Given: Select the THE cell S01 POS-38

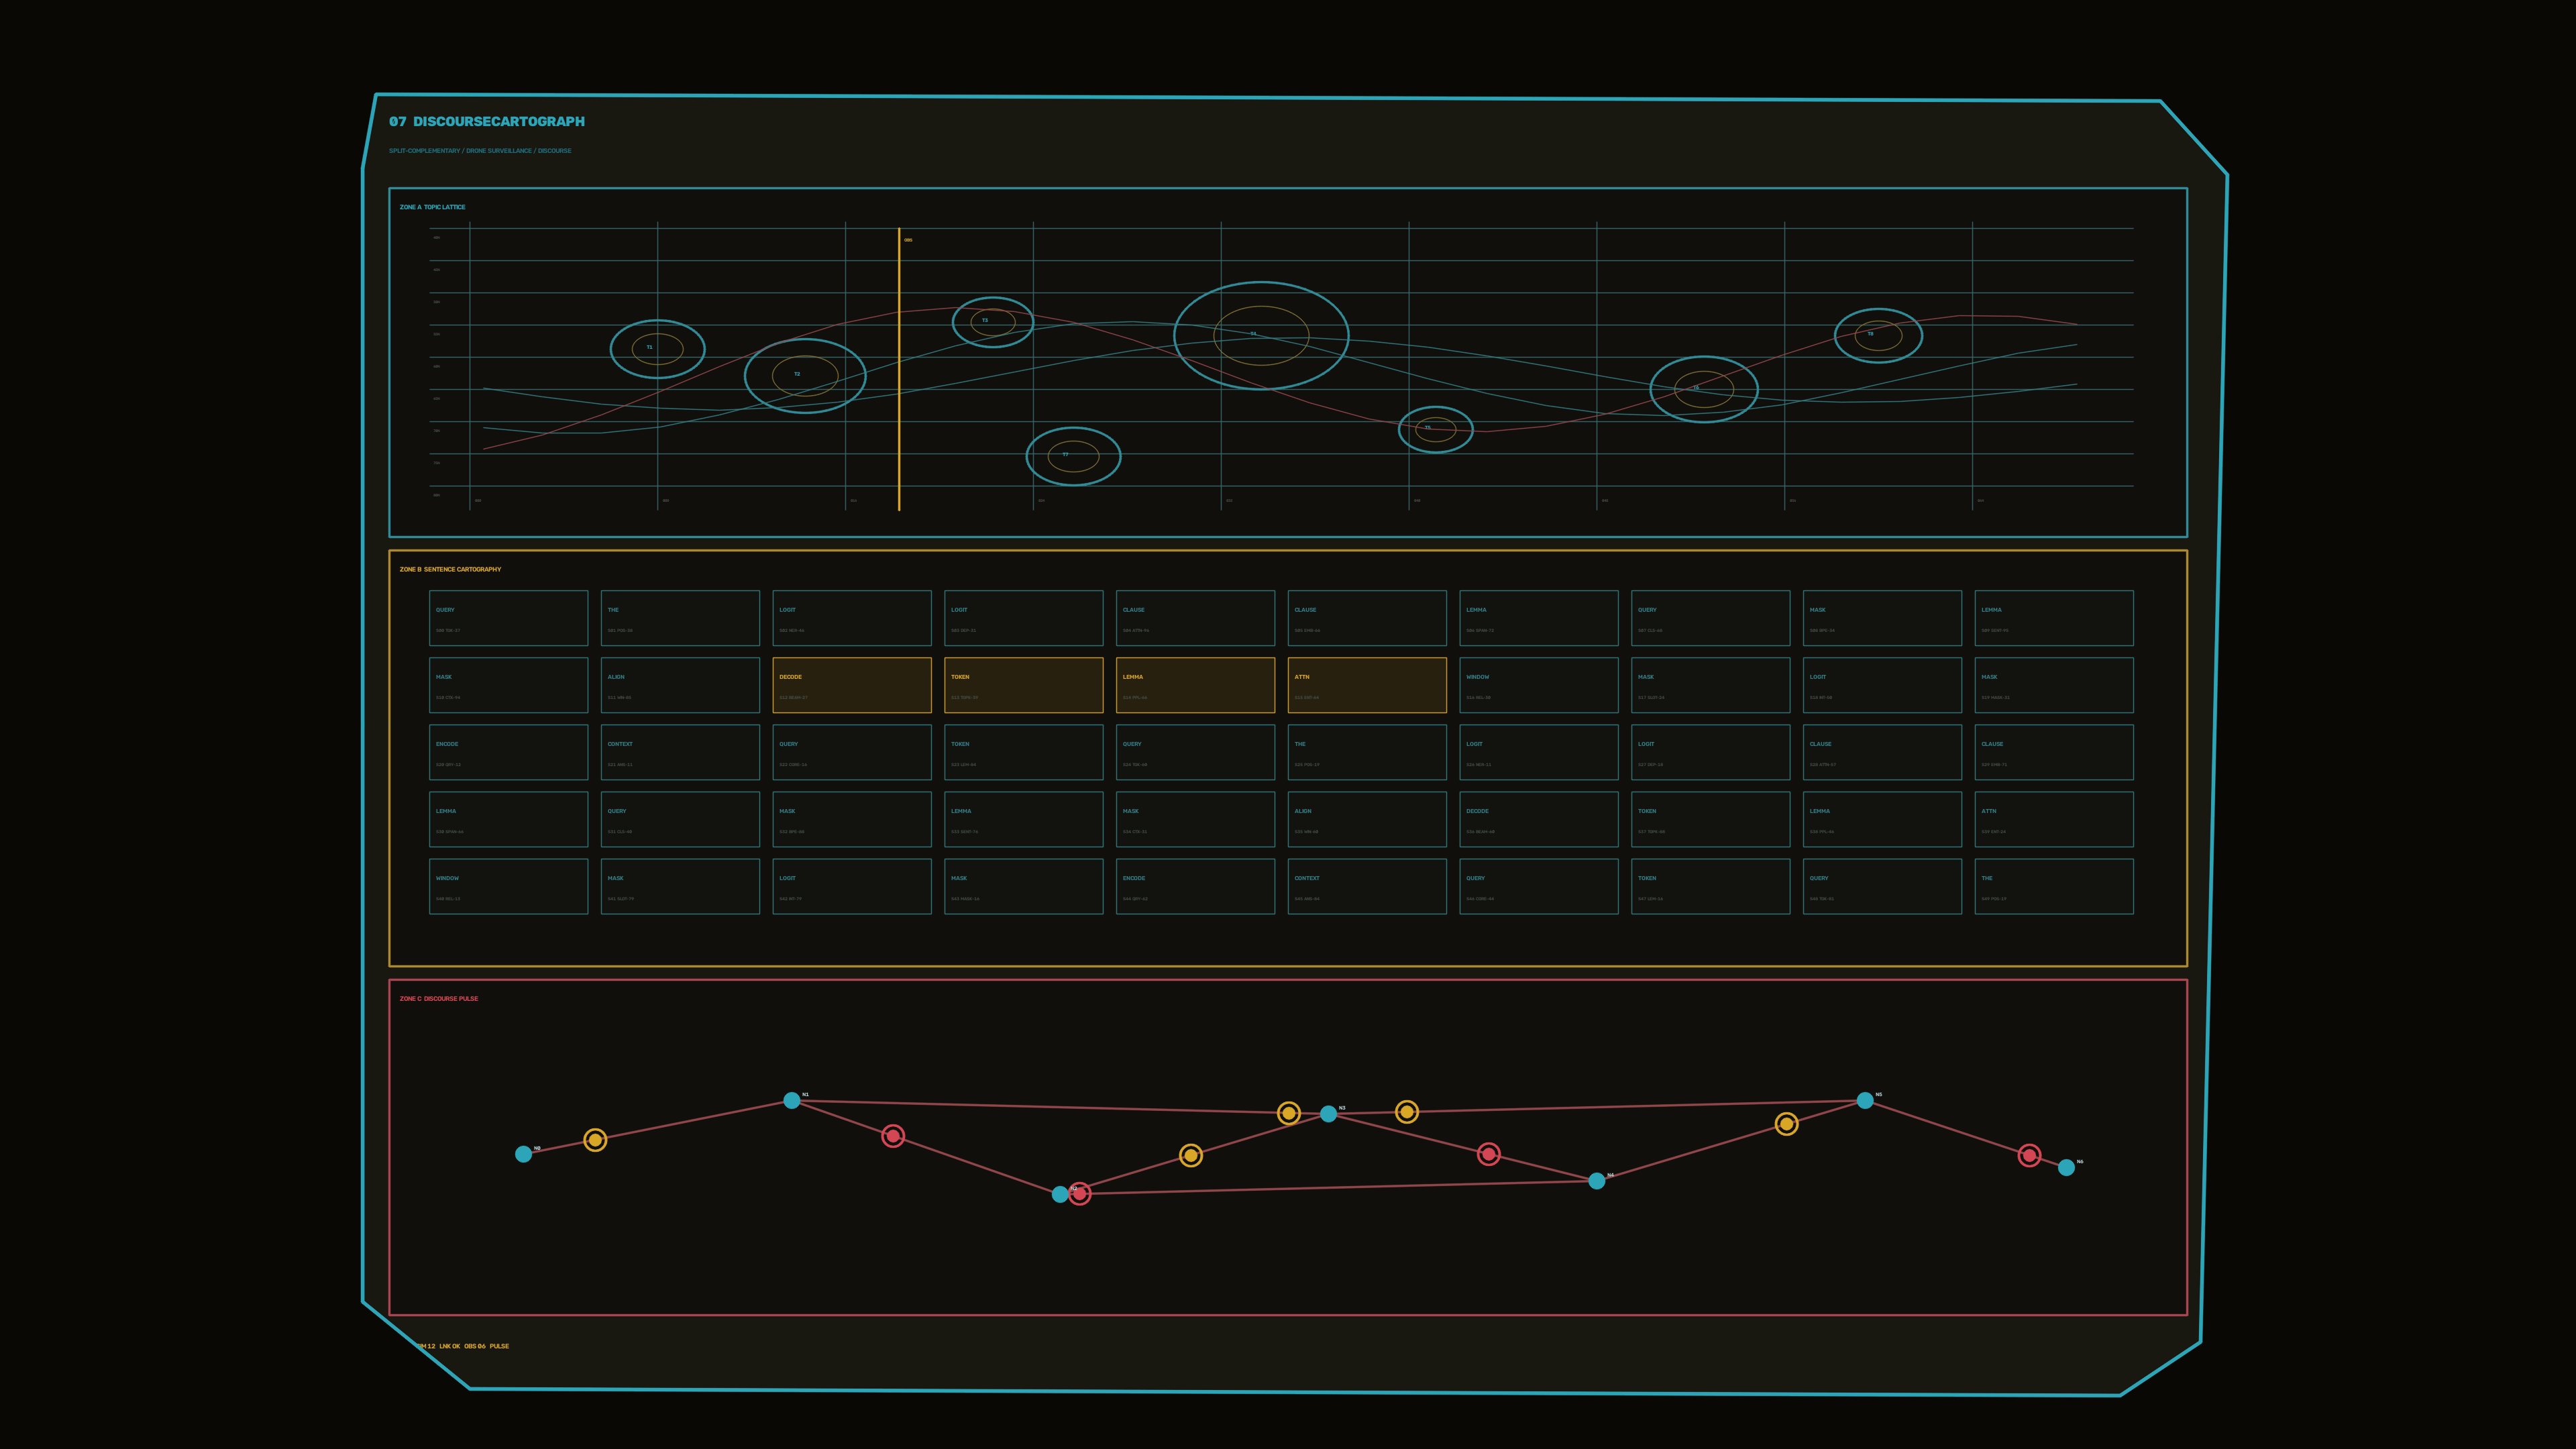Looking at the screenshot, I should tap(680, 618).
